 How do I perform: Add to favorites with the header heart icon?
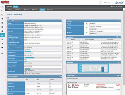(x=124, y=7)
